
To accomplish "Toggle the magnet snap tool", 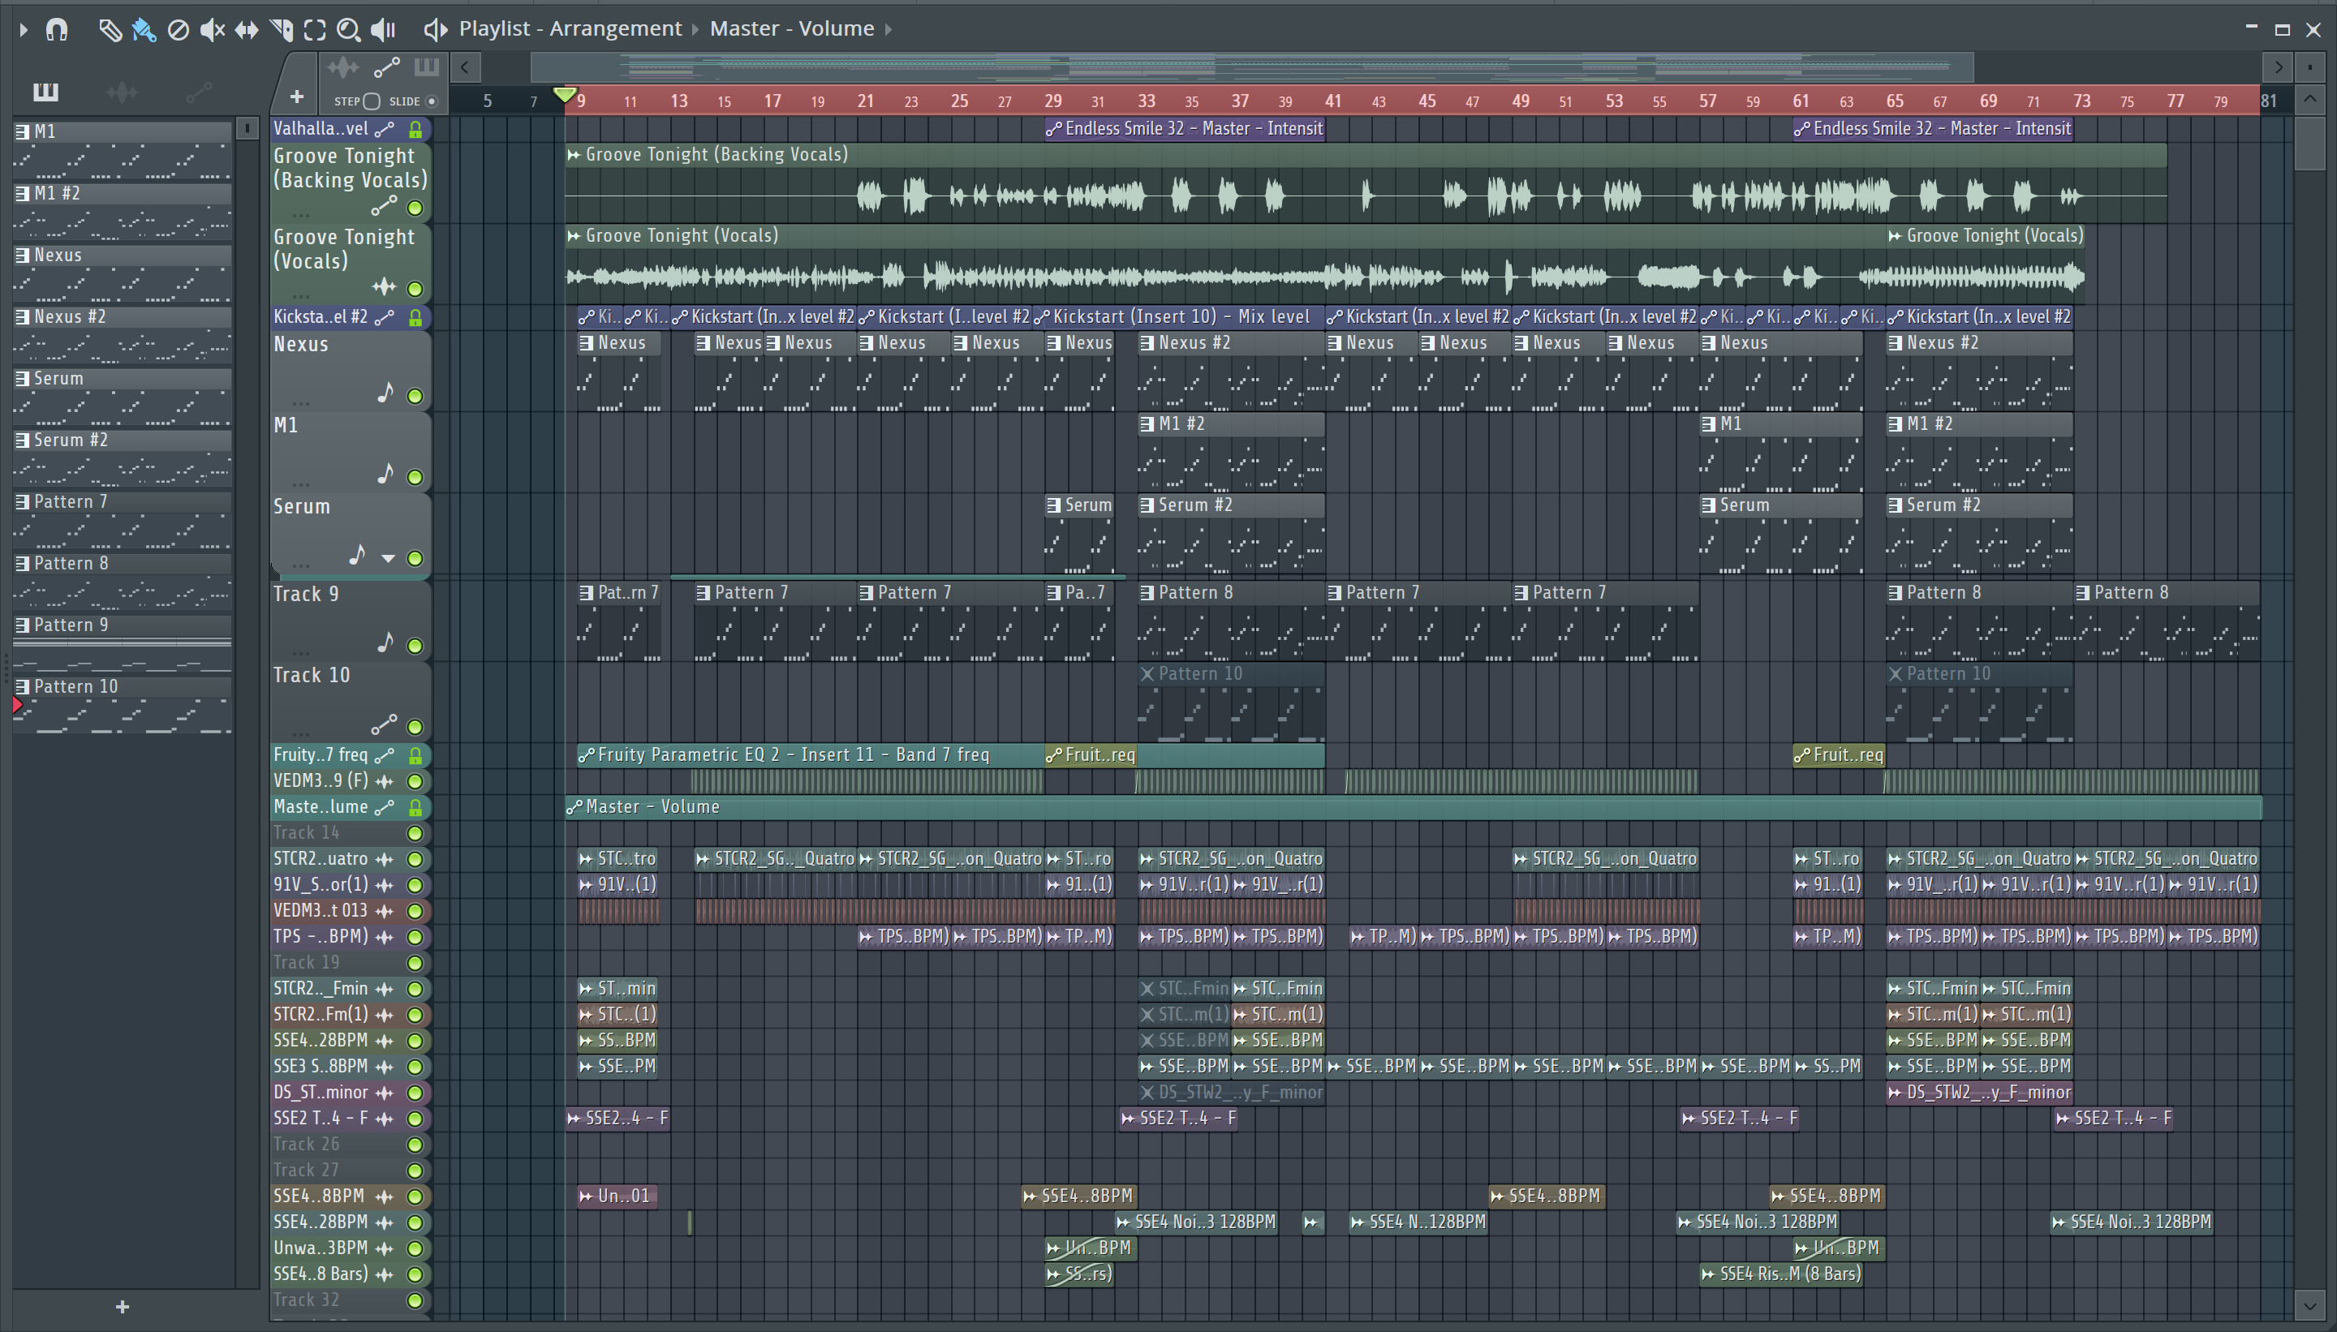I will coord(57,29).
